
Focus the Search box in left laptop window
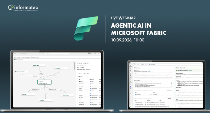(57, 53)
